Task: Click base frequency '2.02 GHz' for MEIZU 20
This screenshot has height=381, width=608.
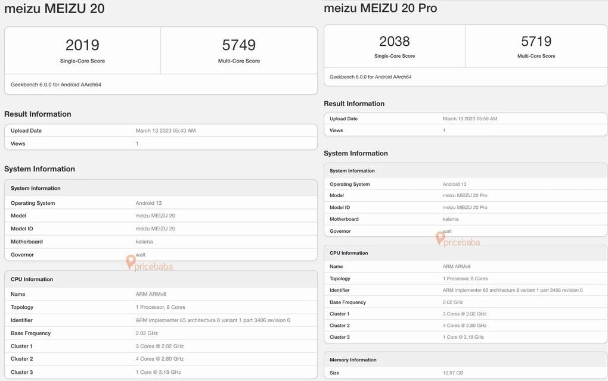Action: [x=147, y=333]
